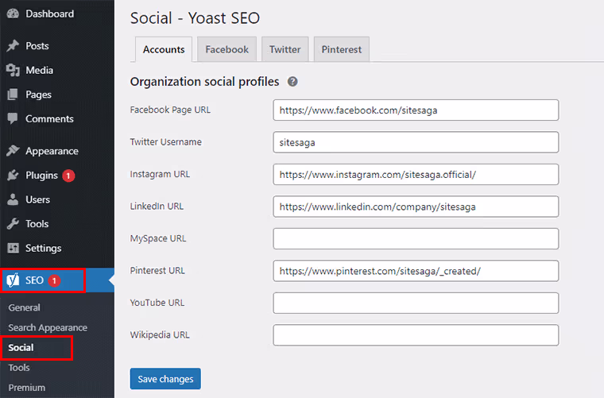Screen dimensions: 604x398
Task: Click the Media library icon
Action: click(x=13, y=70)
